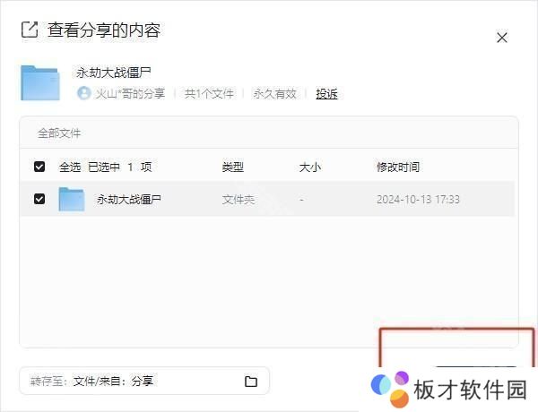The width and height of the screenshot is (538, 412).
Task: Click the browse folder icon in 转存至 field
Action: click(251, 382)
